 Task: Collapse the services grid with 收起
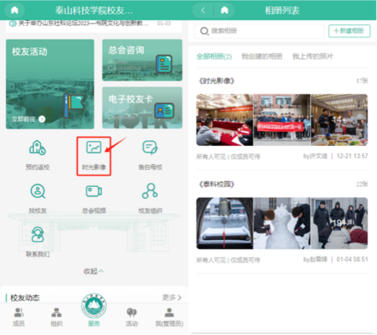(x=93, y=271)
